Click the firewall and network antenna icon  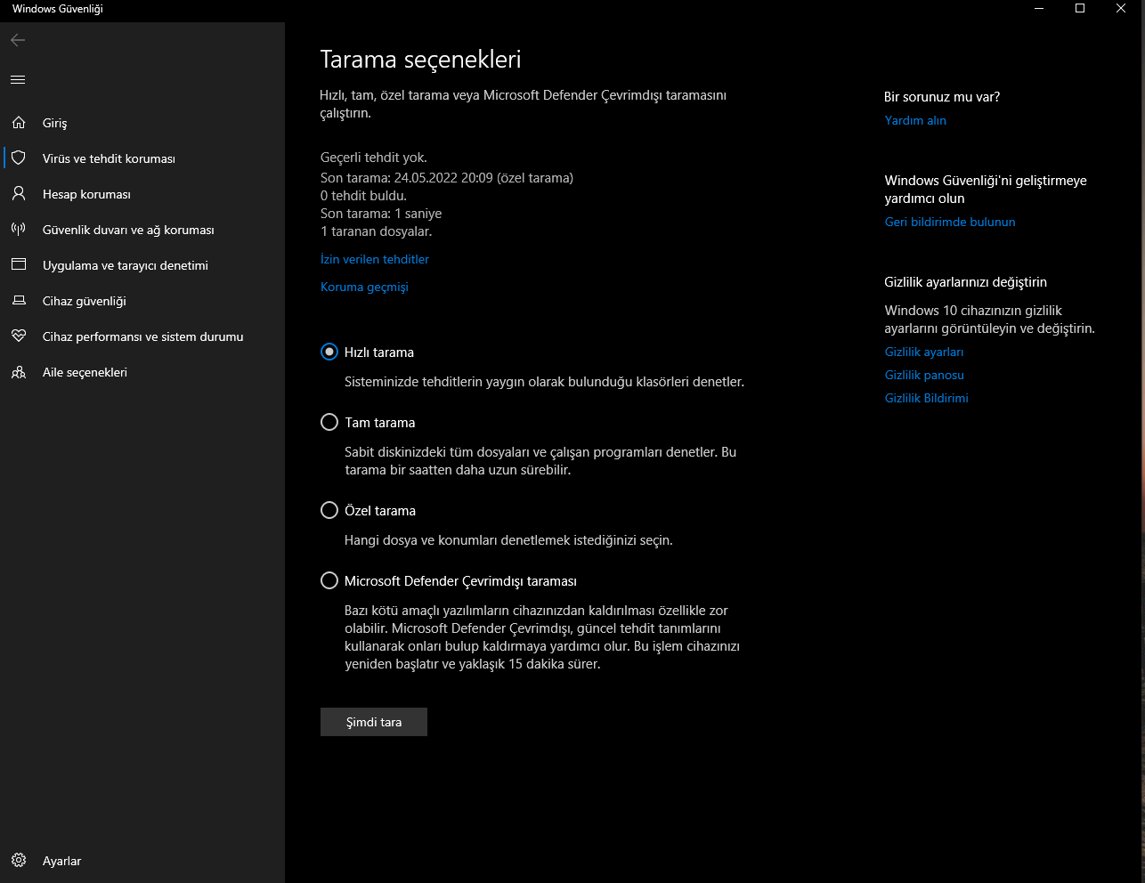(x=19, y=230)
